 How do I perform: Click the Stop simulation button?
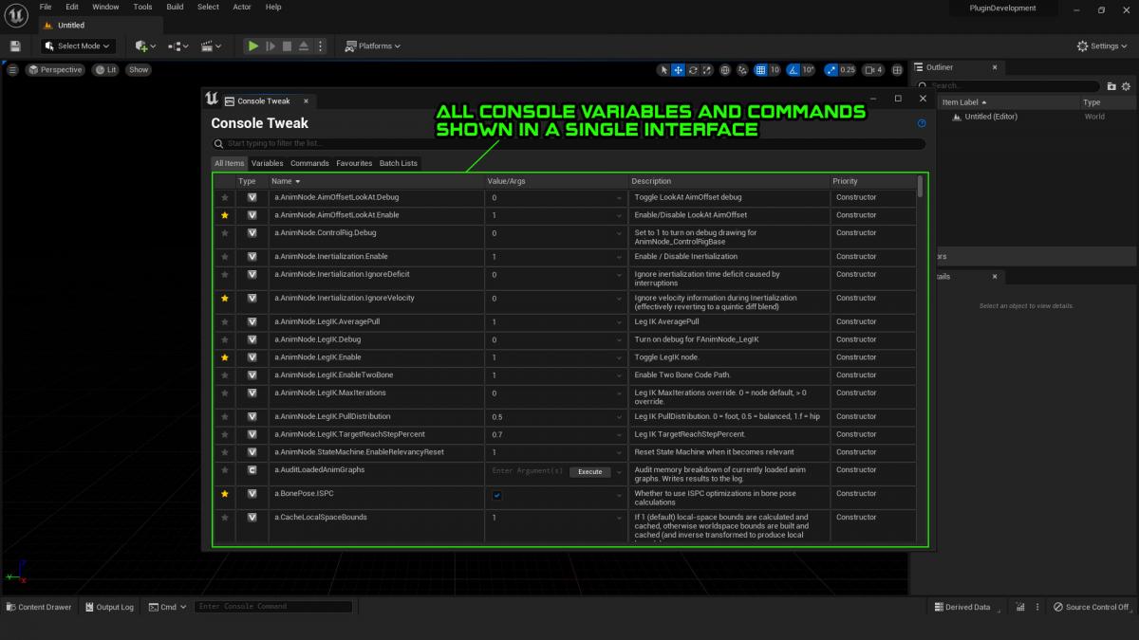pos(287,46)
